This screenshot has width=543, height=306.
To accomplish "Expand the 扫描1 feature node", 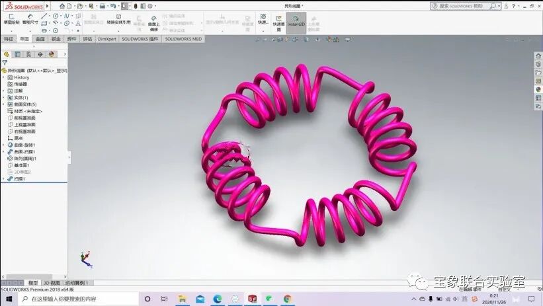I will pyautogui.click(x=3, y=179).
